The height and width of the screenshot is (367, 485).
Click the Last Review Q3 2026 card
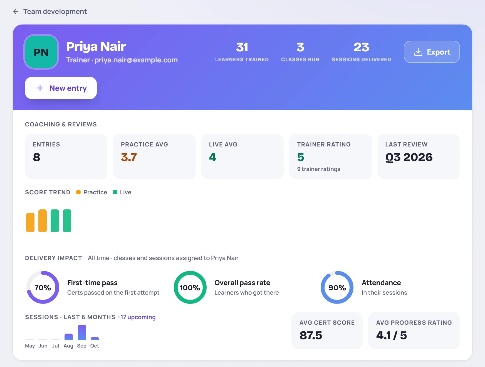419,156
